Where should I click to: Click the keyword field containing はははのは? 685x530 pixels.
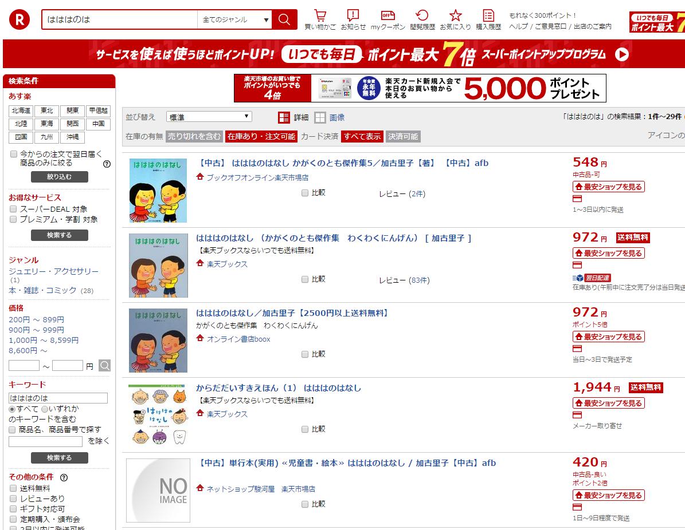click(58, 398)
